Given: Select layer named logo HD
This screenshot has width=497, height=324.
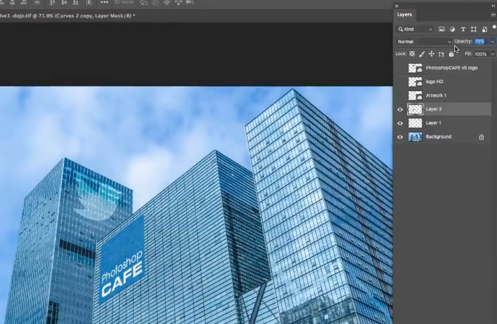Looking at the screenshot, I should [434, 82].
